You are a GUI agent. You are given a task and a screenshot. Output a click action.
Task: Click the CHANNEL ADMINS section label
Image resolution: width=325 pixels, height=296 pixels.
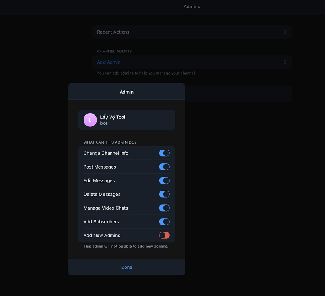114,51
